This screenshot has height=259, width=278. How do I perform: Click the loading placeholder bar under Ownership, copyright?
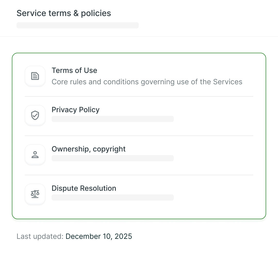pyautogui.click(x=113, y=158)
